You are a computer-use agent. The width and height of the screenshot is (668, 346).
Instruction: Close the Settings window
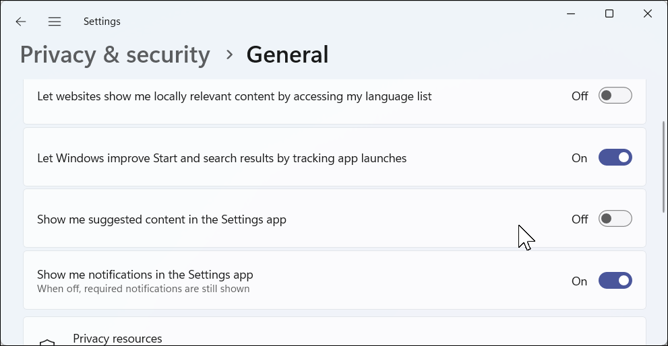point(648,13)
